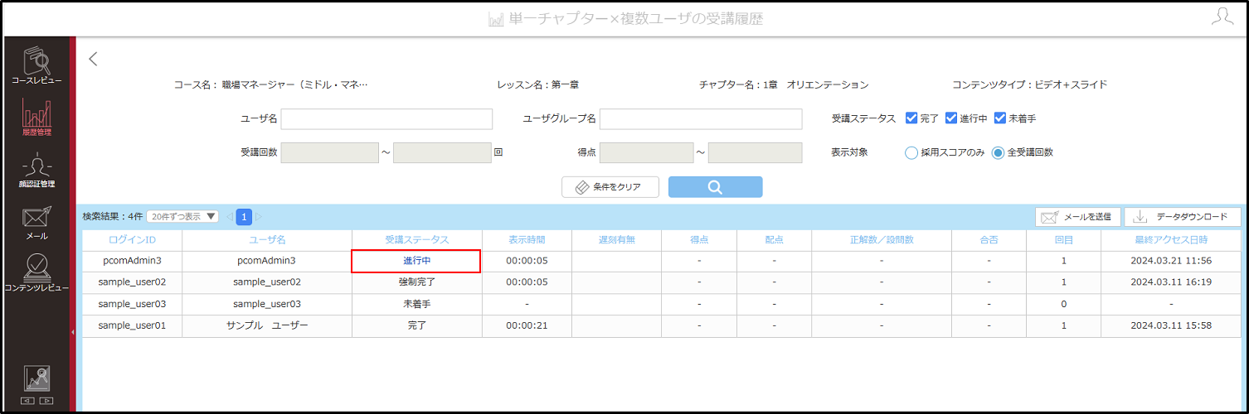Click access date 2024.03.11 16:19
1249x414 pixels.
click(x=1171, y=282)
